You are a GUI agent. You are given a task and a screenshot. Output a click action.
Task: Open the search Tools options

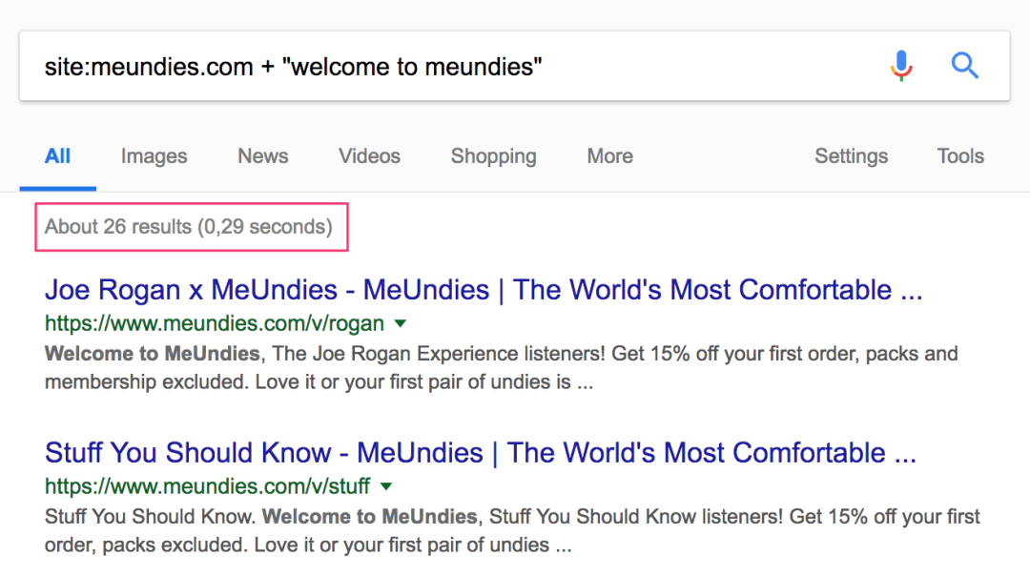960,156
